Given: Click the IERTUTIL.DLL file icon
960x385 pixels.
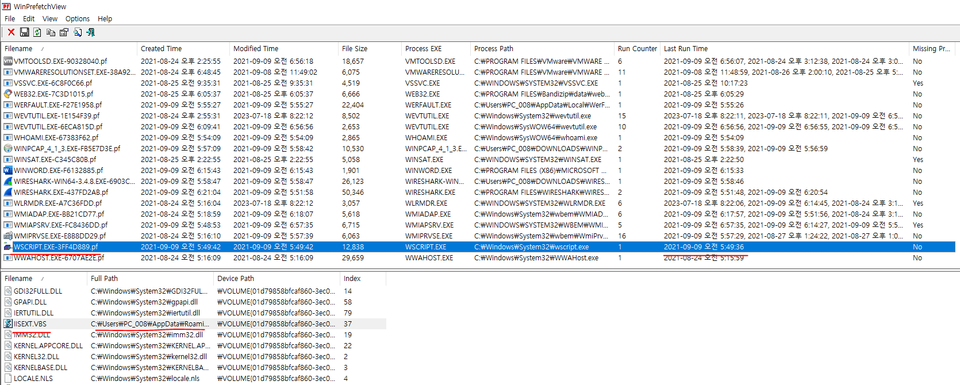Looking at the screenshot, I should (x=8, y=313).
